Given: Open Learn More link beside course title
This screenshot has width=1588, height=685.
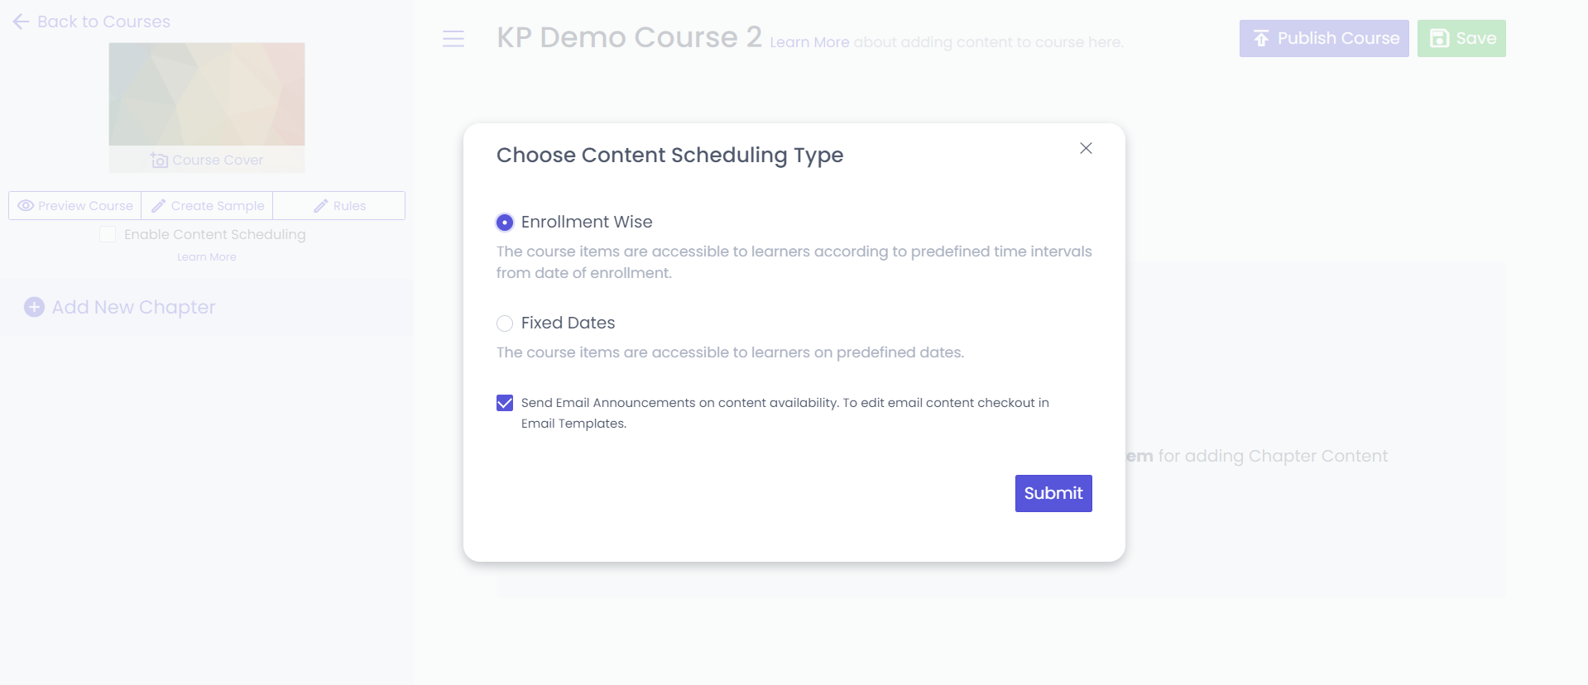Looking at the screenshot, I should pos(809,42).
